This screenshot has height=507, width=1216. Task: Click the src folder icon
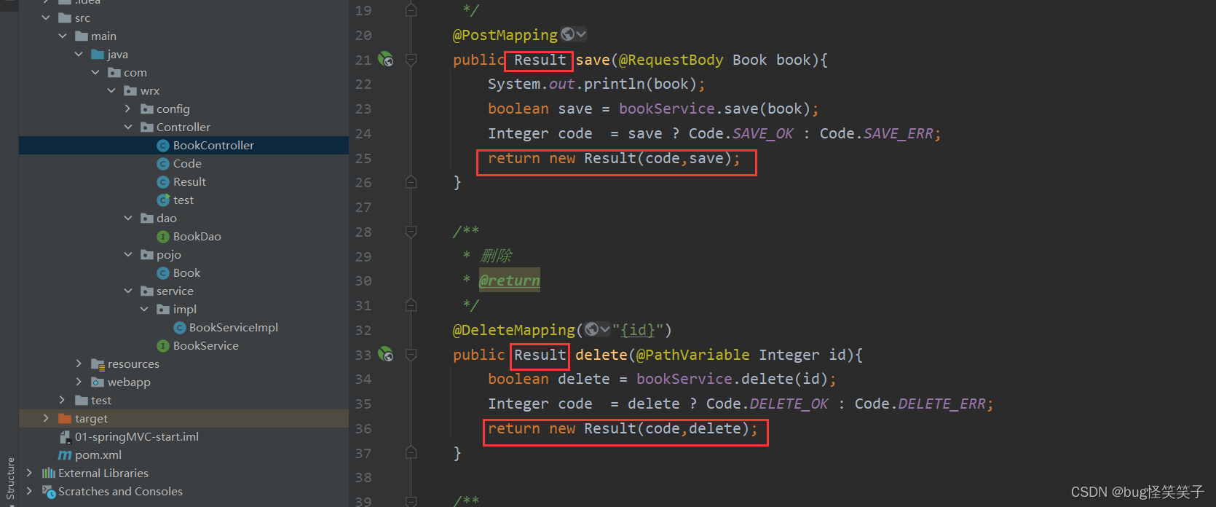coord(65,17)
